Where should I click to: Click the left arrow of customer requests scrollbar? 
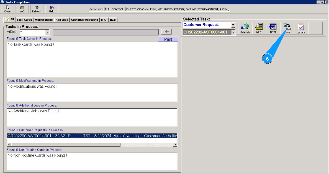pos(9,145)
